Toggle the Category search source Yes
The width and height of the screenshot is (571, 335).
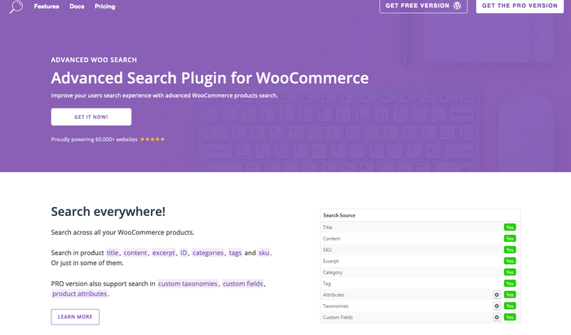point(510,272)
